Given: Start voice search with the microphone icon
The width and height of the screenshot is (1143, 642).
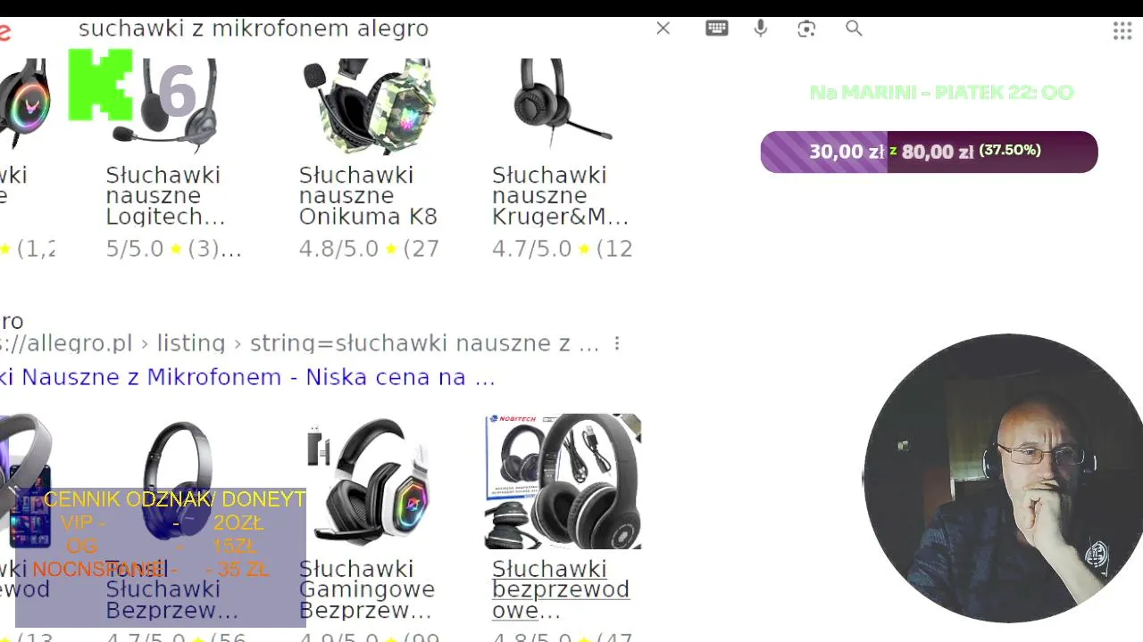Looking at the screenshot, I should 761,29.
